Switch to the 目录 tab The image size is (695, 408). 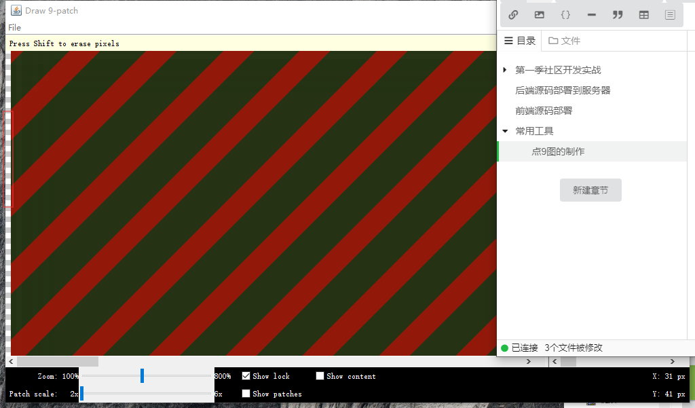point(520,41)
